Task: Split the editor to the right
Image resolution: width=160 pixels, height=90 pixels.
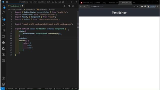Action: (73, 6)
